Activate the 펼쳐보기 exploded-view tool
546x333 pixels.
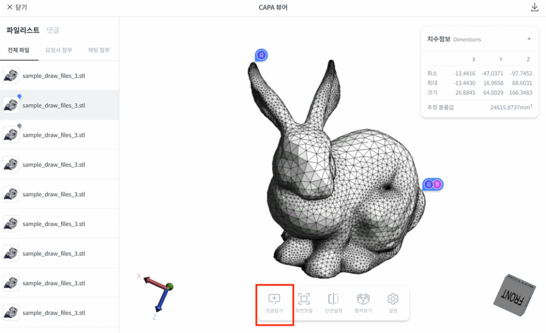click(x=363, y=304)
